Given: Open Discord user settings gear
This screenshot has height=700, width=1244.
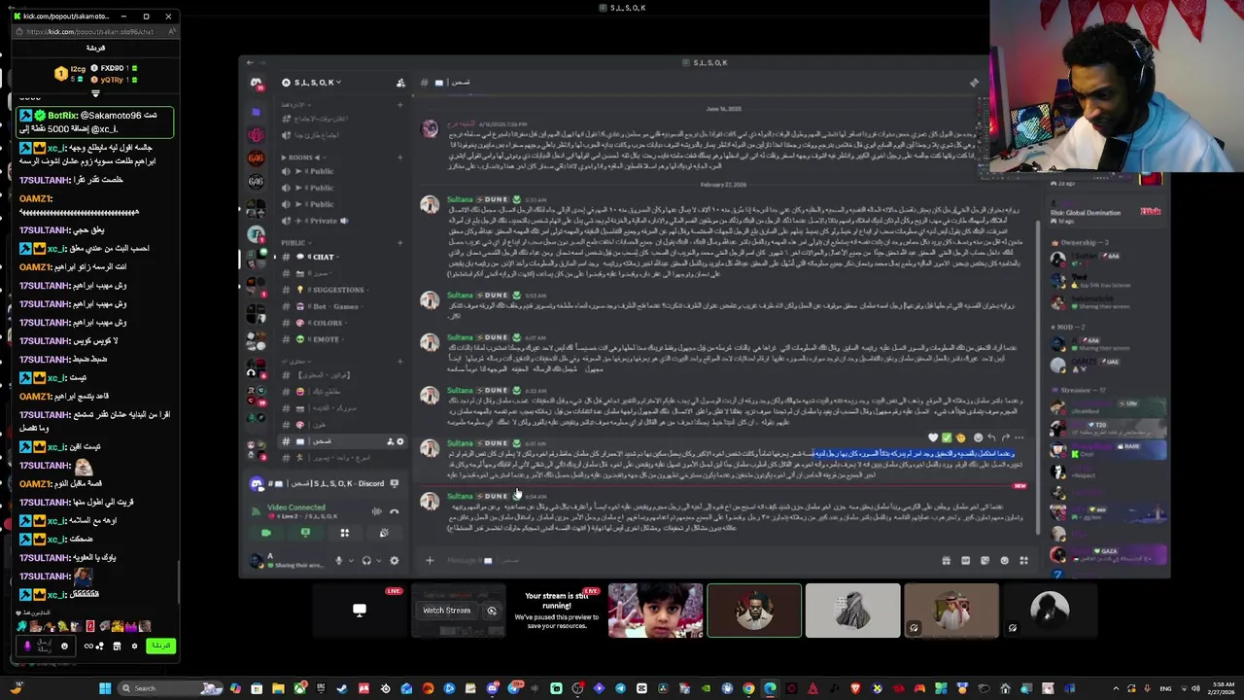Looking at the screenshot, I should (394, 560).
